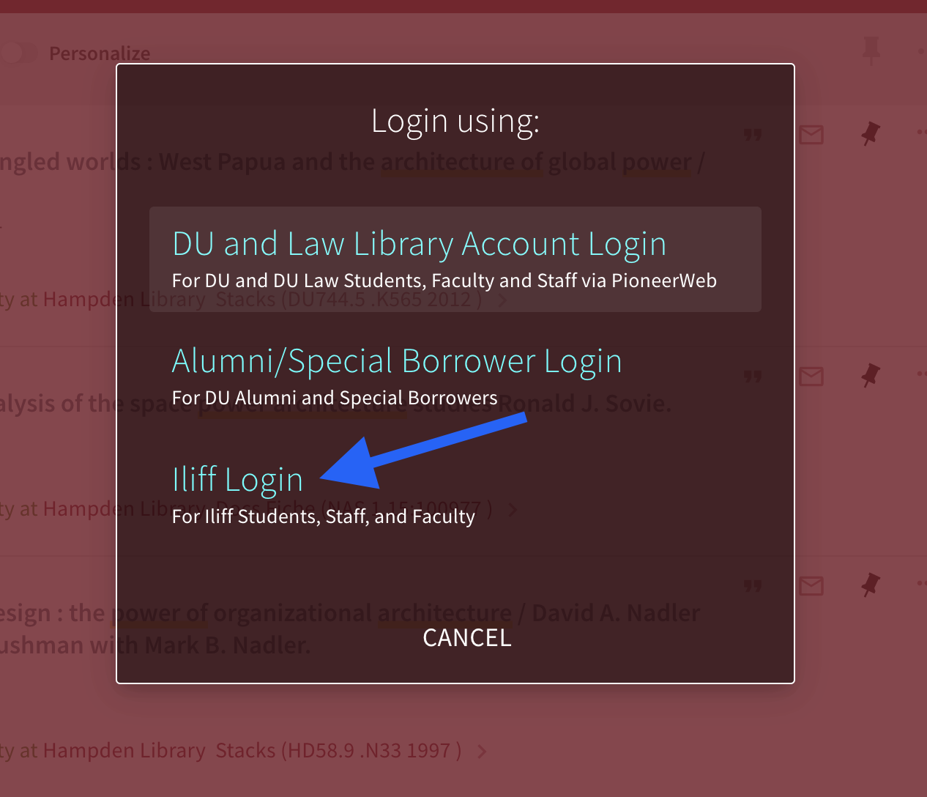Click citation quote icon for Sovie record
The image size is (927, 797).
click(753, 377)
